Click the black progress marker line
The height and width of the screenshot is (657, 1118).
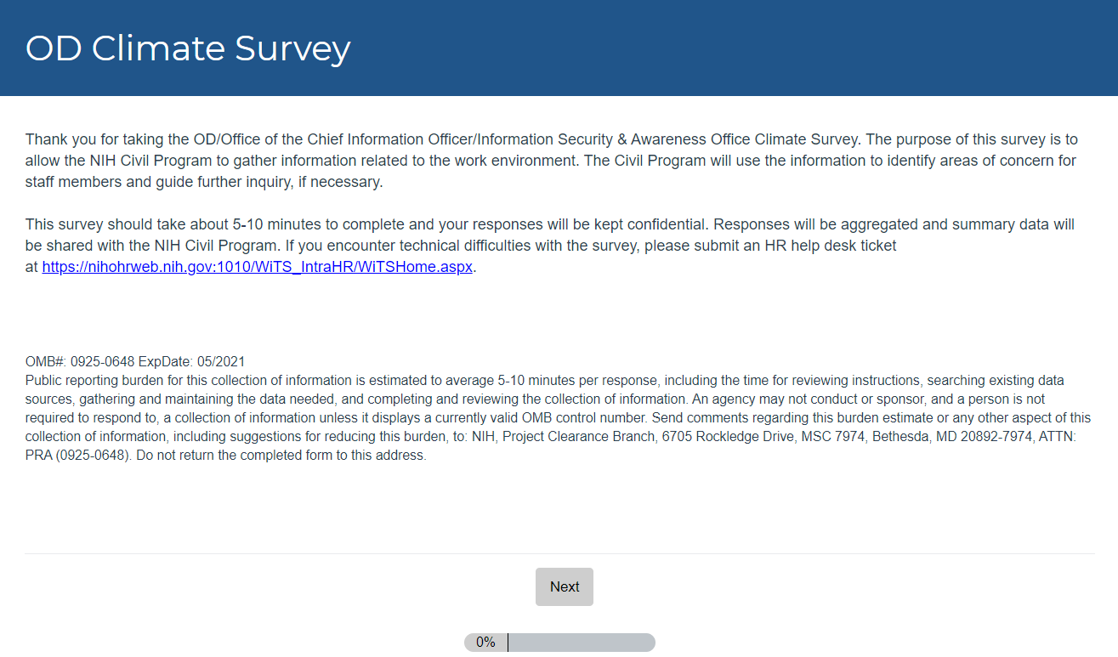point(508,643)
